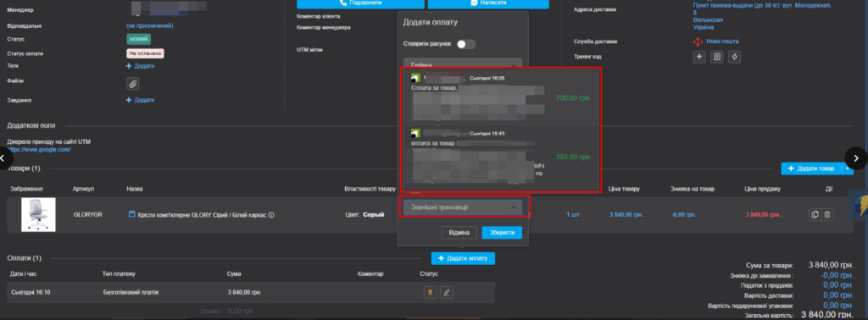Delete GLORYGR product with trash icon
Screen dimensions: 868x320
[x=827, y=214]
